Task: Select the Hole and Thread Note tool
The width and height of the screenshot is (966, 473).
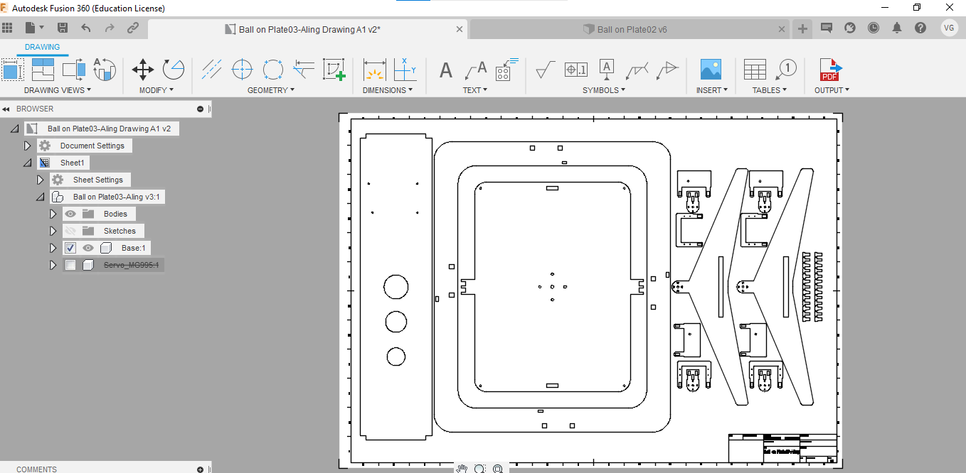Action: point(506,70)
